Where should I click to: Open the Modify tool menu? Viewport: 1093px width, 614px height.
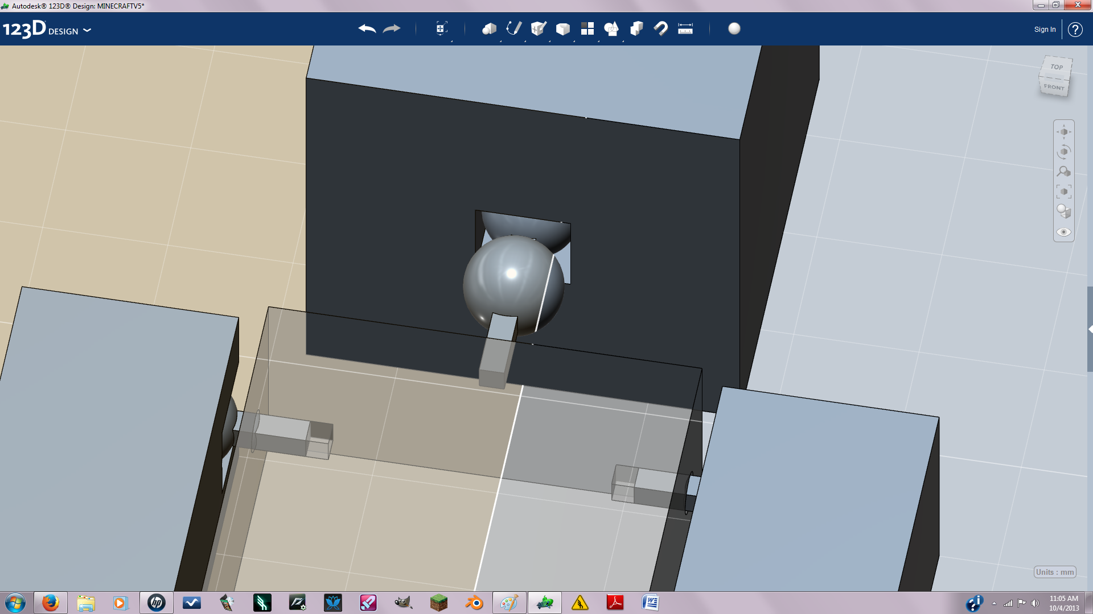563,28
